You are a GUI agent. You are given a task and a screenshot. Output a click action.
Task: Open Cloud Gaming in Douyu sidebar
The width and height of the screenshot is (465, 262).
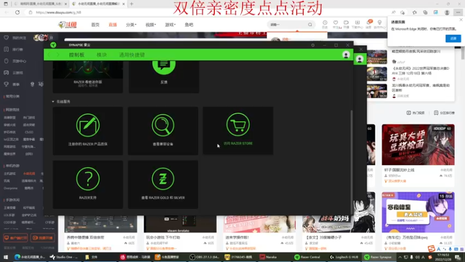click(x=14, y=73)
